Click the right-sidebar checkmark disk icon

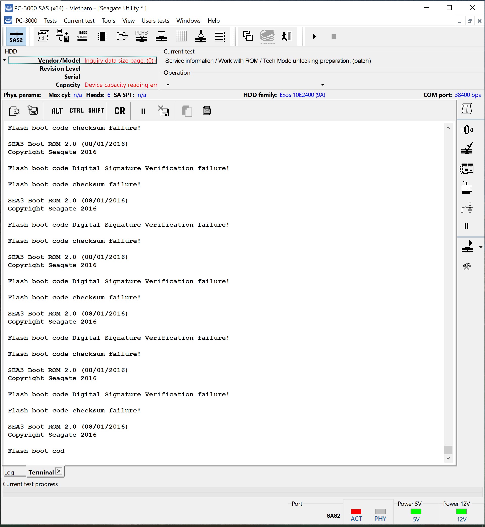click(467, 148)
